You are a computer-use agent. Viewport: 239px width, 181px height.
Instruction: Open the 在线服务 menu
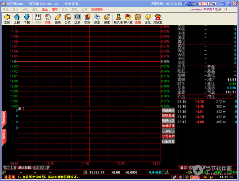point(97,10)
